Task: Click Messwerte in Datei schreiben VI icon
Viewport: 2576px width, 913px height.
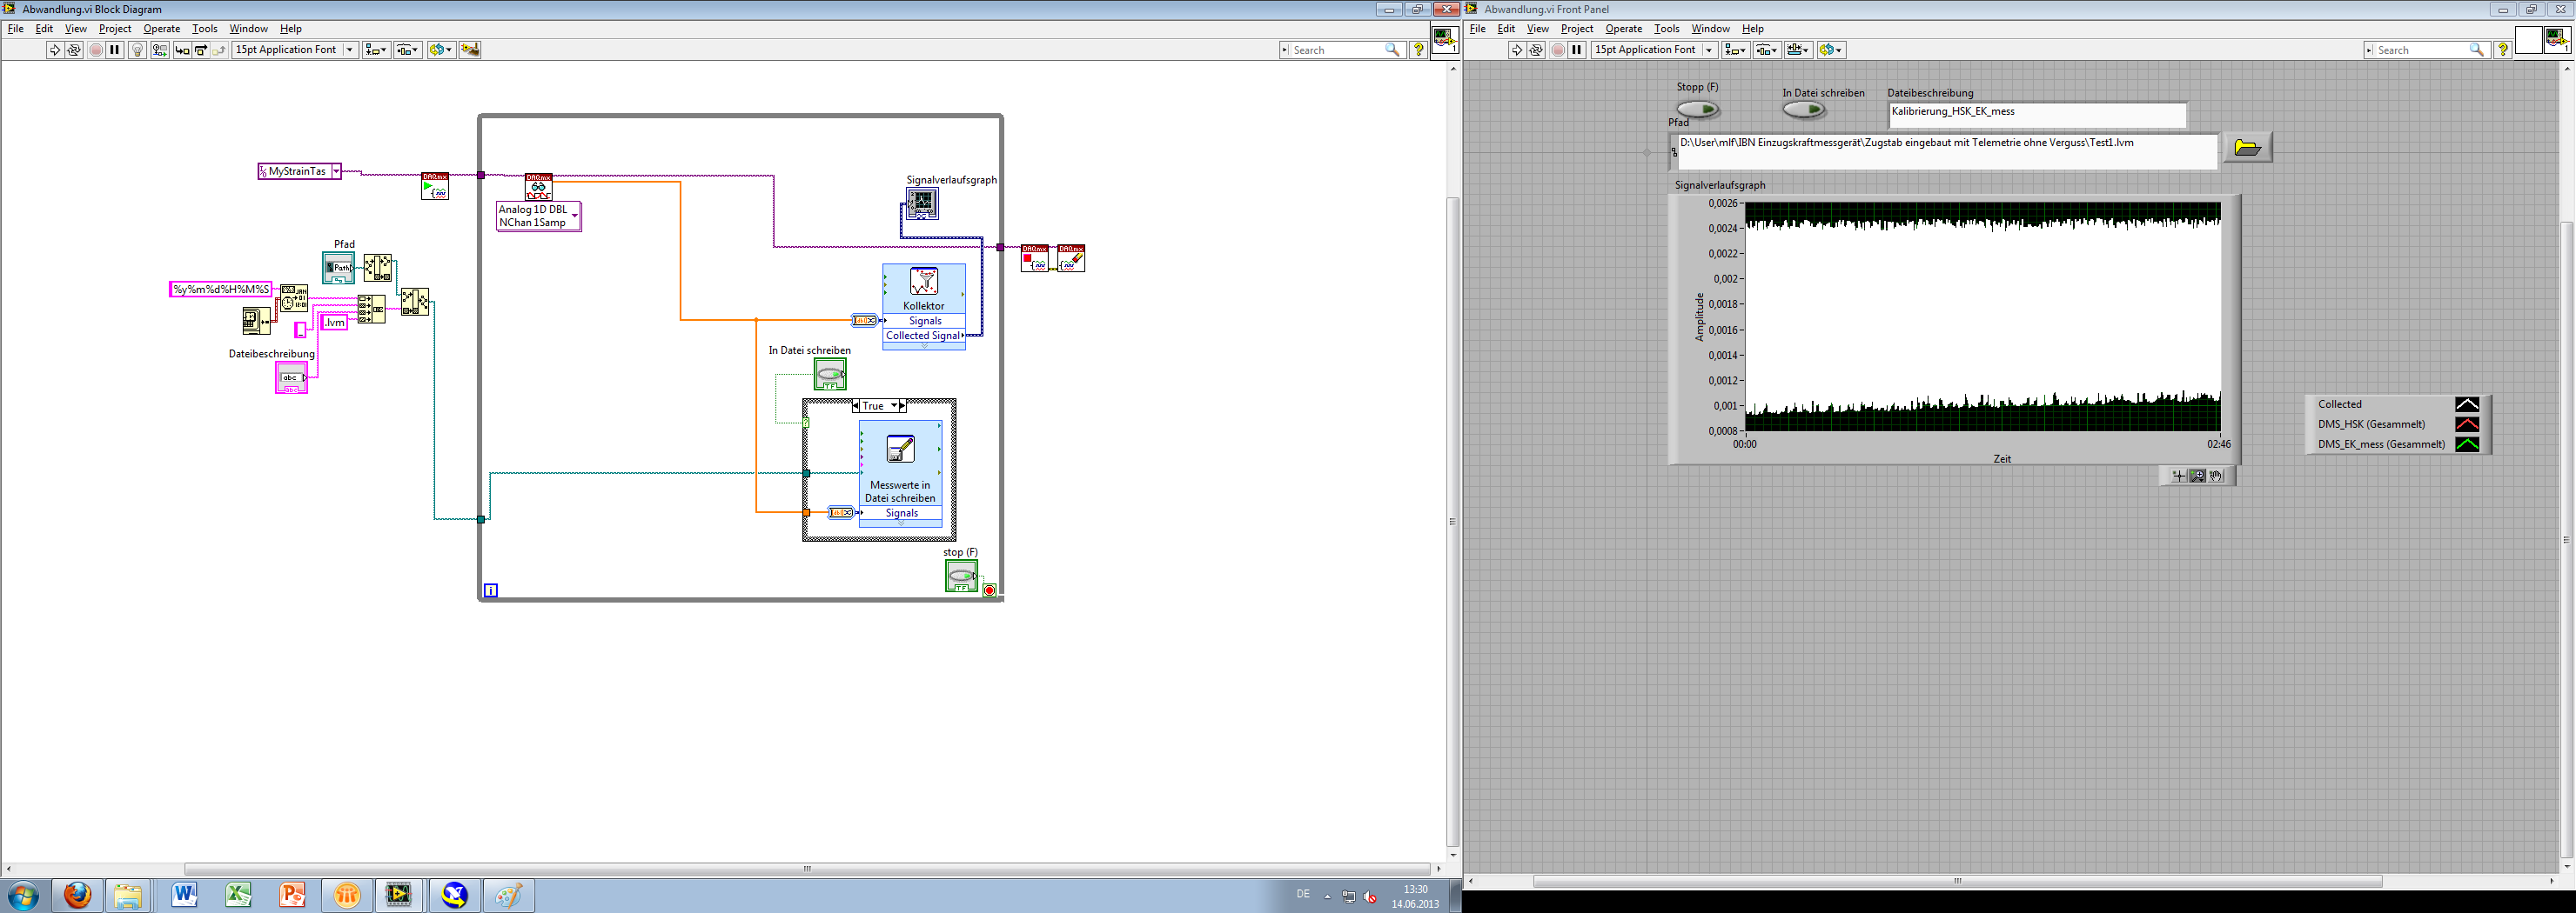Action: 901,450
